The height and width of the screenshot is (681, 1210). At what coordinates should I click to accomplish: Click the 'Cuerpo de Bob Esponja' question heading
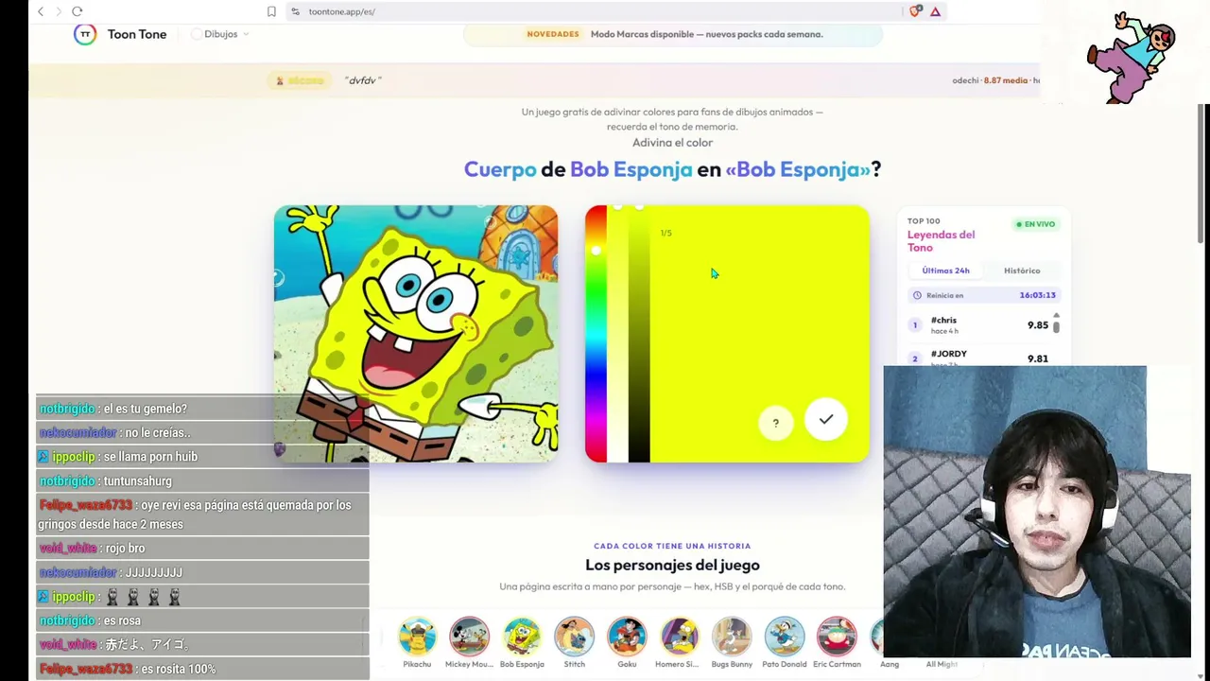(x=672, y=169)
